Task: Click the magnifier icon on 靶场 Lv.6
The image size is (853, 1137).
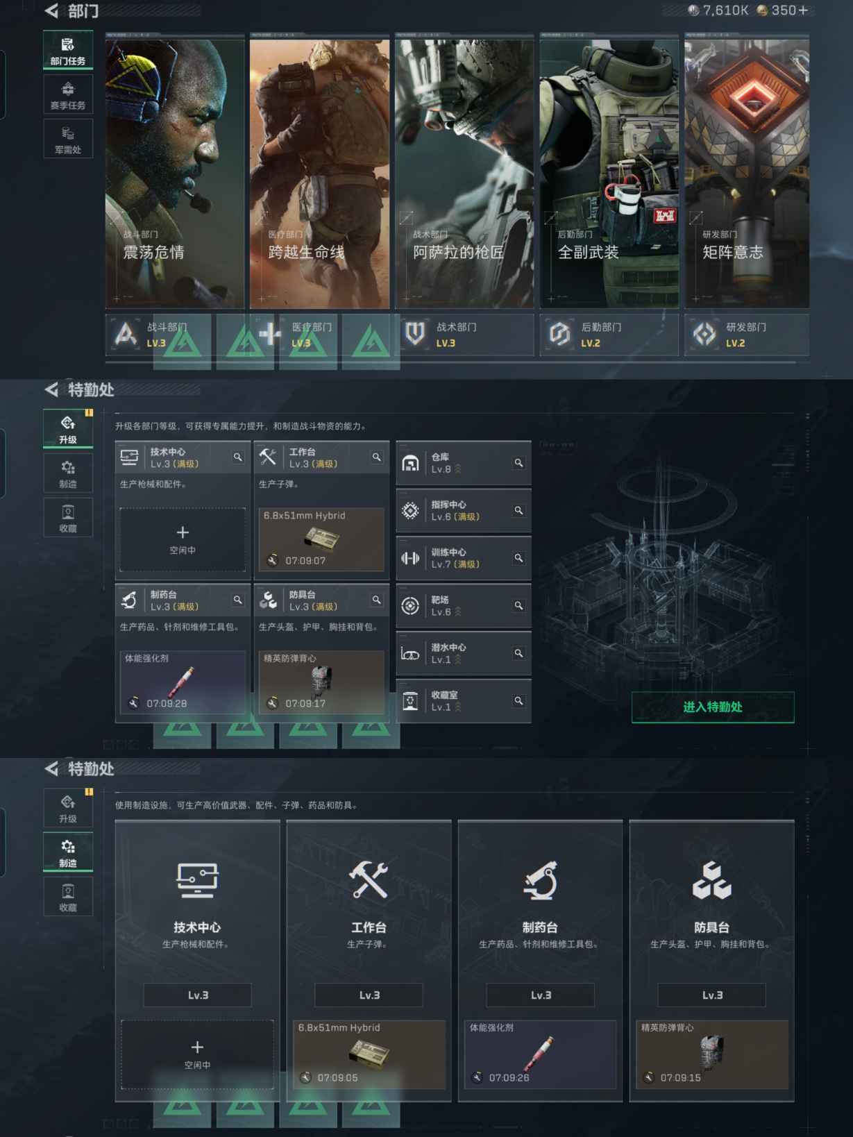Action: 518,606
